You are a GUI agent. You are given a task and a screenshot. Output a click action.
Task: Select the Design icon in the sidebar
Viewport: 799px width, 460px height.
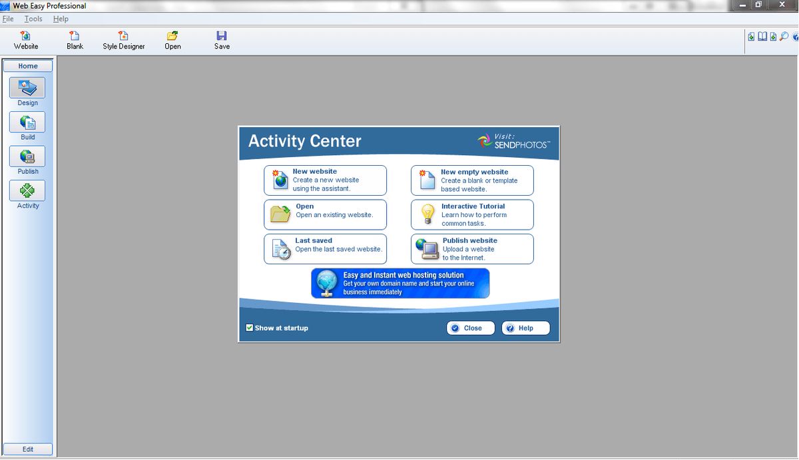pos(27,87)
